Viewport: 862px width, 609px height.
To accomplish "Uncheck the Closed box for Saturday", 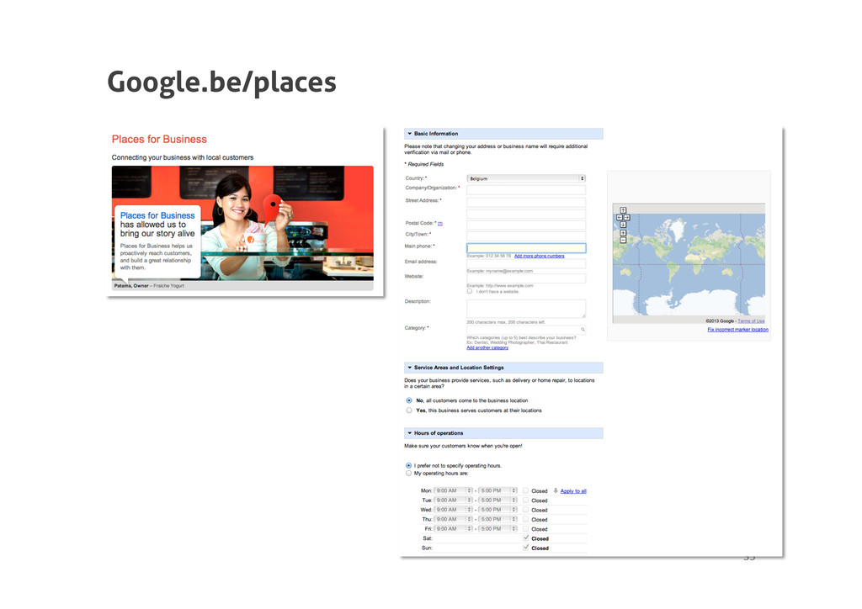I will [525, 538].
